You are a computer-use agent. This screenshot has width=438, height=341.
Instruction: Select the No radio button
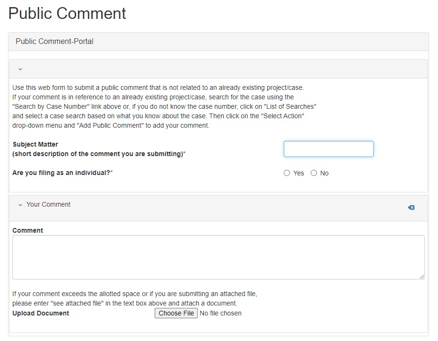point(314,173)
